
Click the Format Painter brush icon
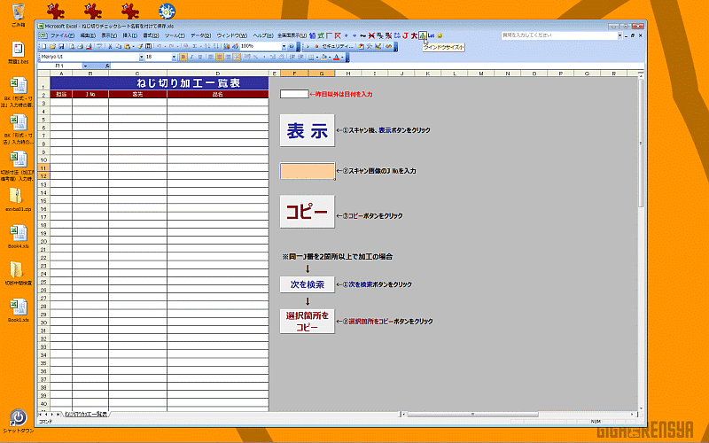140,46
